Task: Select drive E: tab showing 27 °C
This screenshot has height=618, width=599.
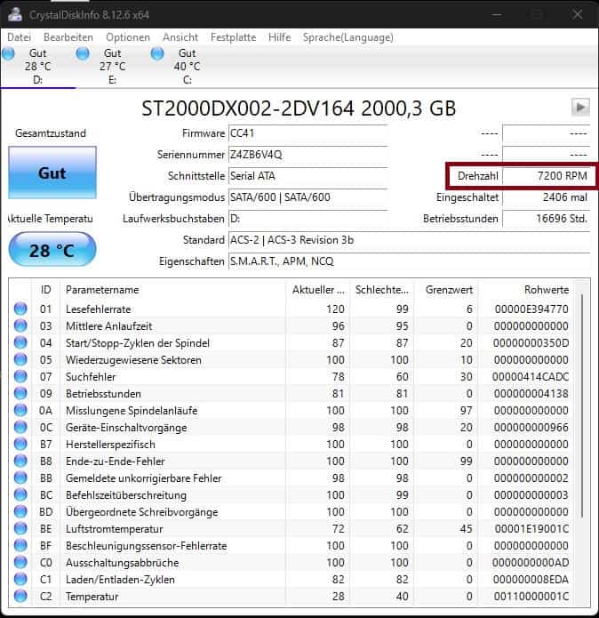Action: tap(113, 67)
